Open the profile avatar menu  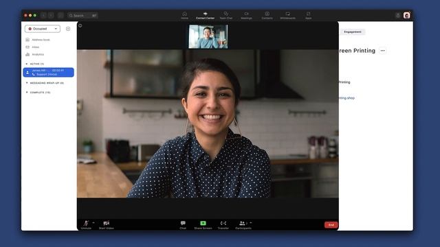point(407,15)
